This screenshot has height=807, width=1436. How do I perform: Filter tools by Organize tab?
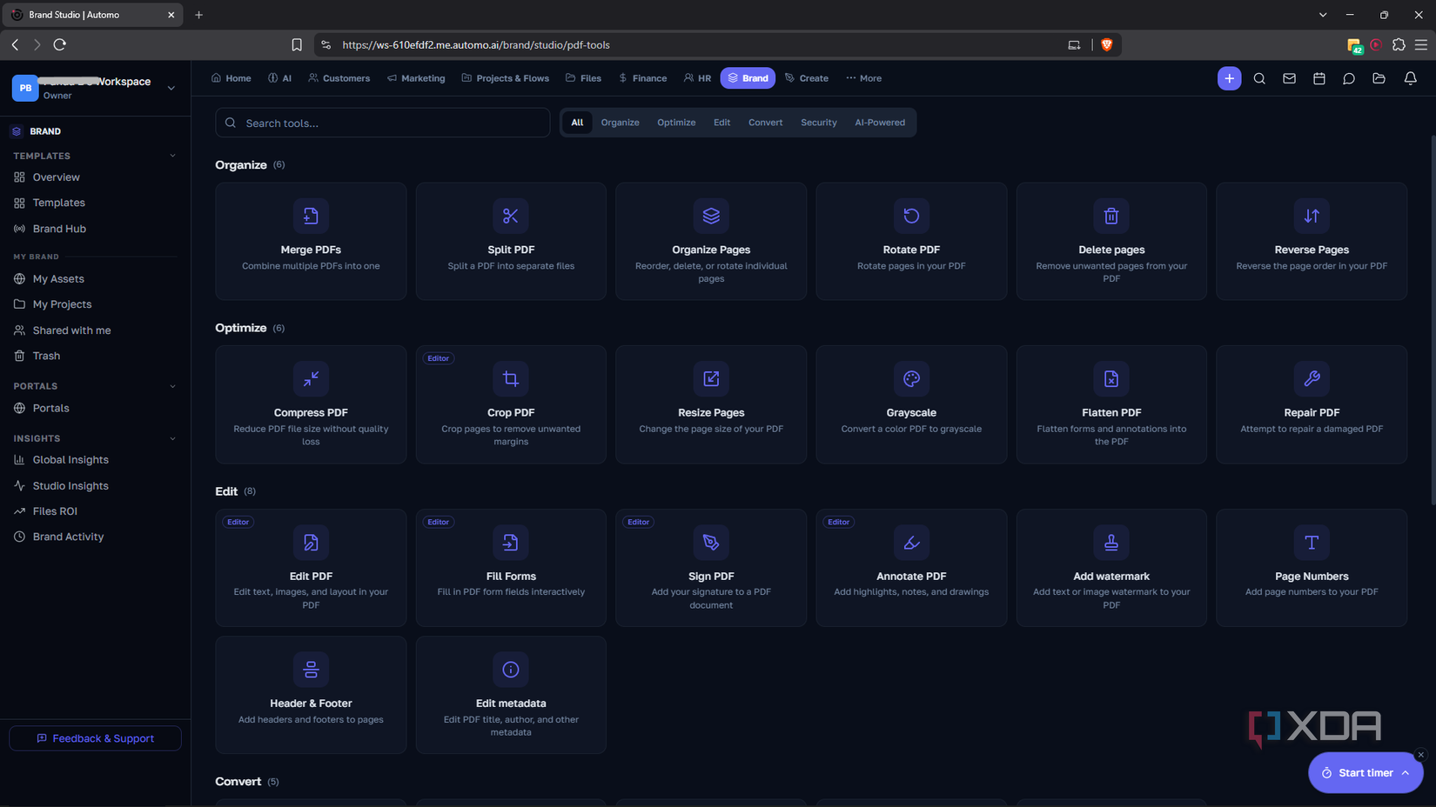[x=620, y=123]
